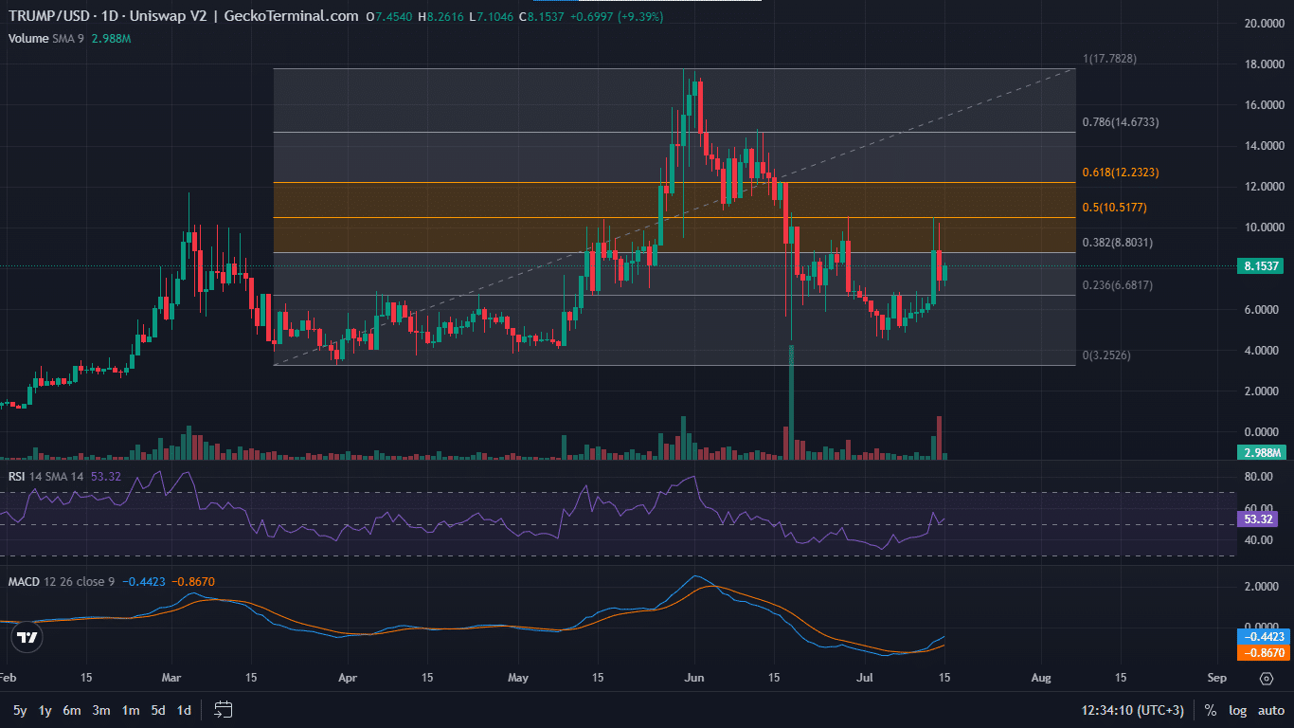Click the TradingView logo
Screen dimensions: 1294x728
27,638
